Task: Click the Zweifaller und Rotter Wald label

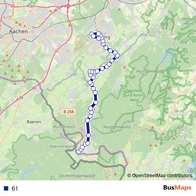Action: click(x=134, y=95)
